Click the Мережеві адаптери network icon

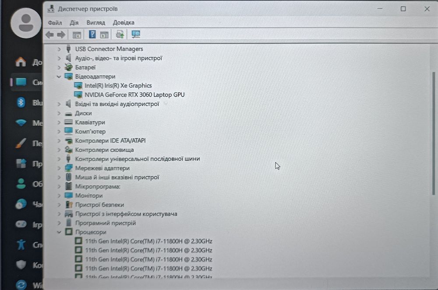[68, 168]
